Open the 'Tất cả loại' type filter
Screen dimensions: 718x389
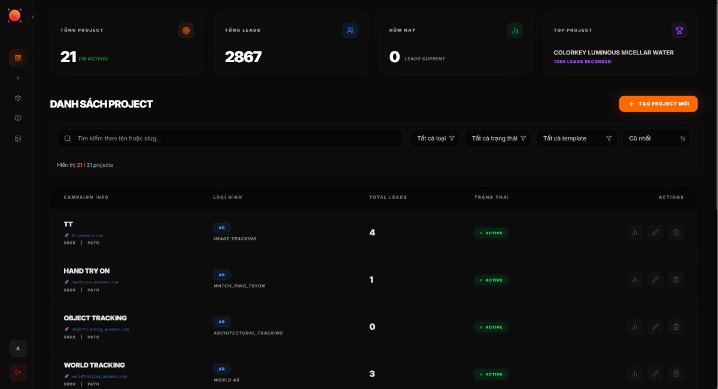(435, 139)
